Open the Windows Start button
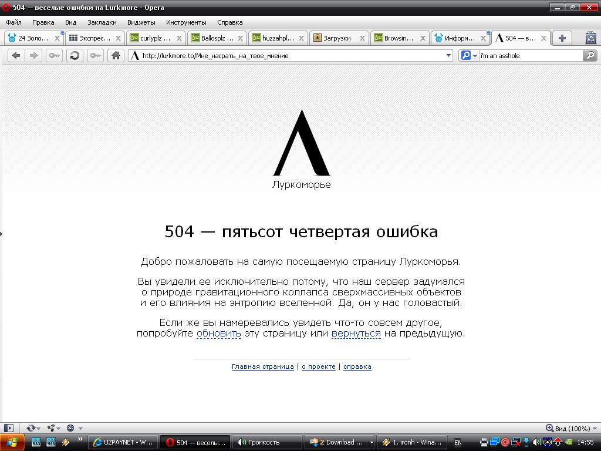 pos(13,442)
